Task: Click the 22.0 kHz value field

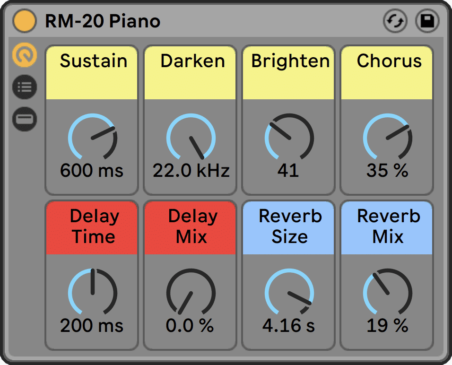Action: point(191,171)
